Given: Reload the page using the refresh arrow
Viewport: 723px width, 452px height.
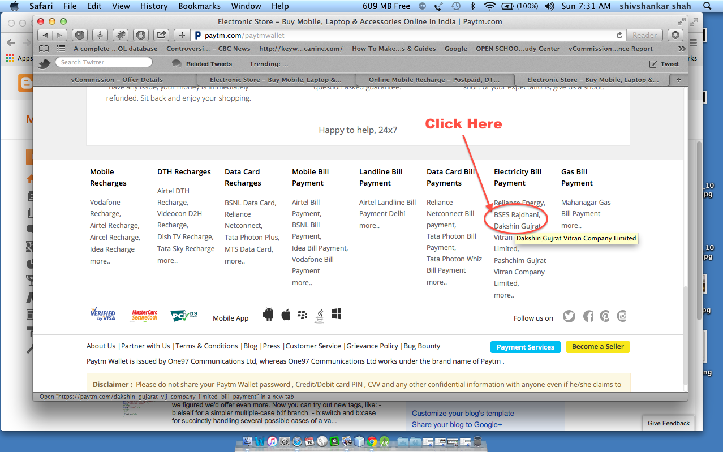Looking at the screenshot, I should click(619, 35).
